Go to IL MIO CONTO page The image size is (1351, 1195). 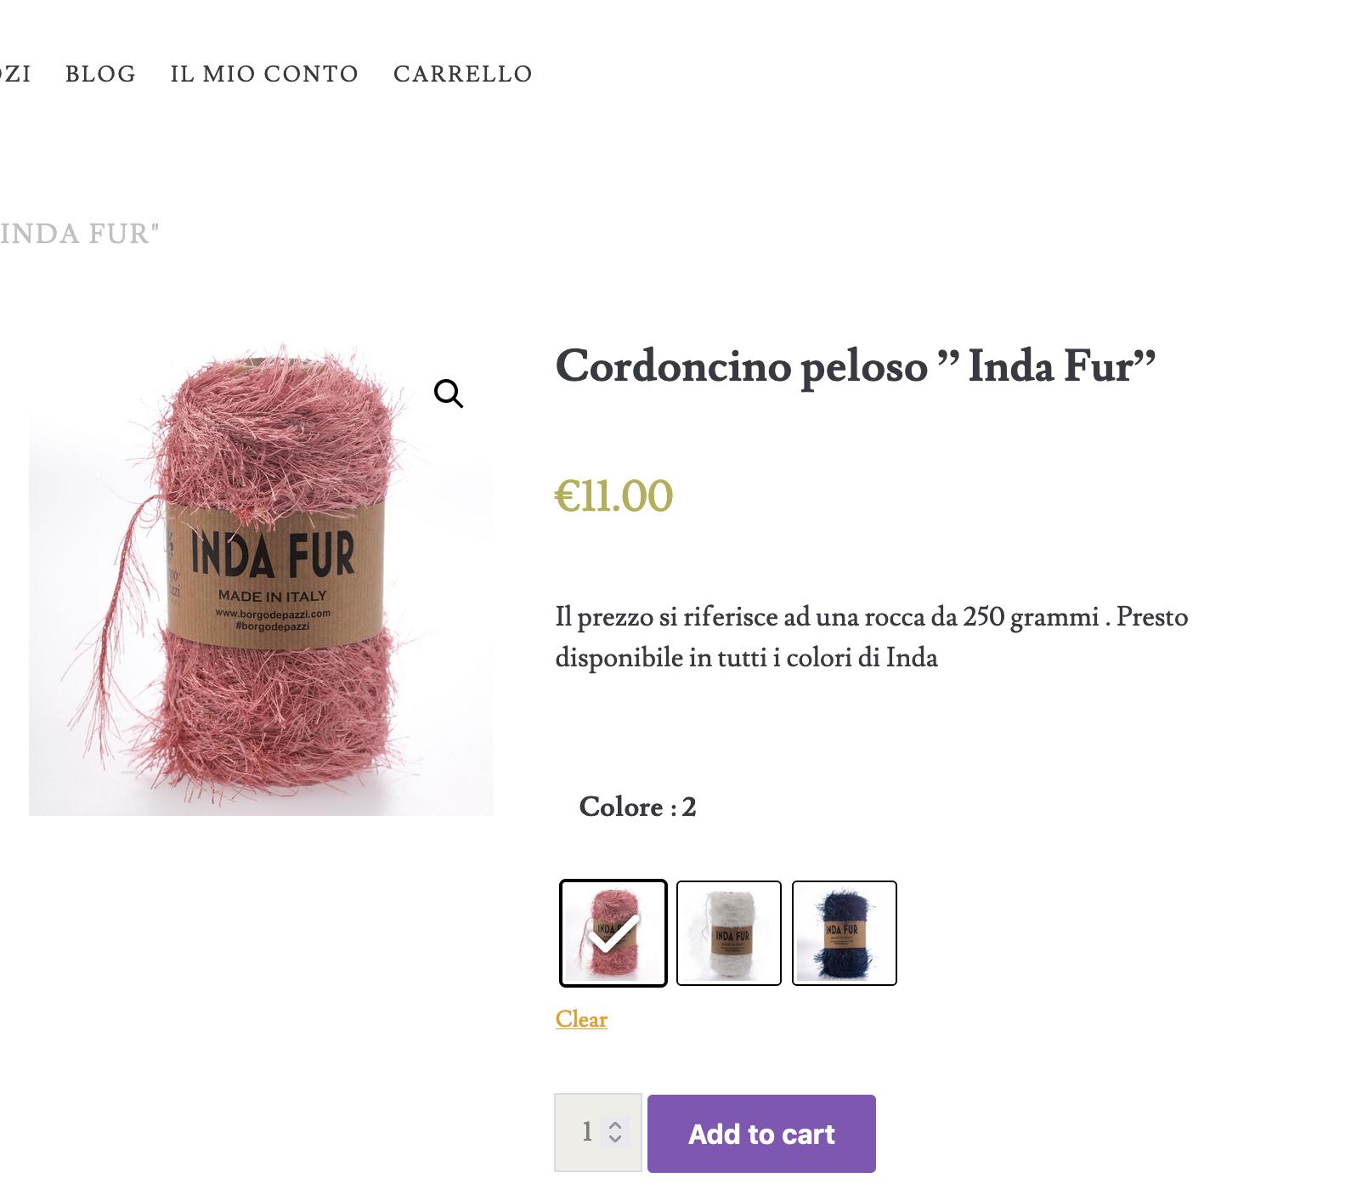[264, 74]
